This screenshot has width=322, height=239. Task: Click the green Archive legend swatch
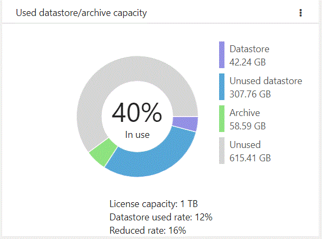(x=222, y=119)
